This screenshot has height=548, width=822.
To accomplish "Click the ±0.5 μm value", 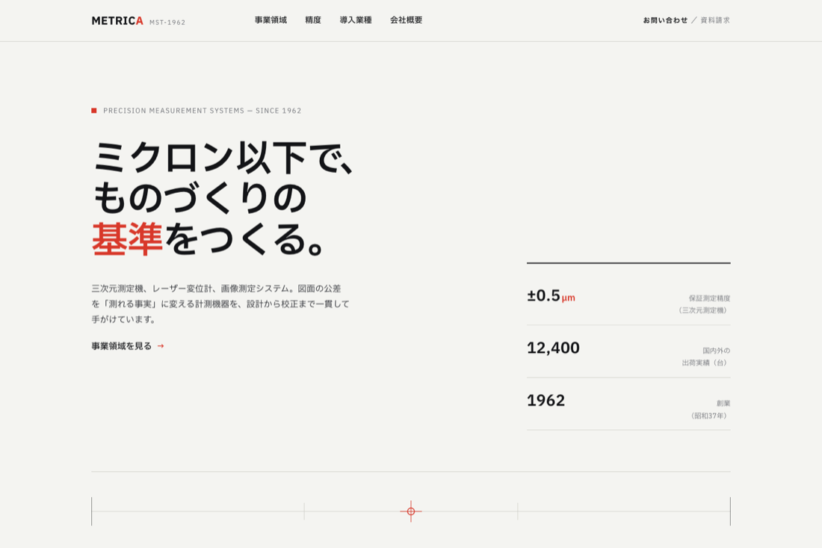I will 551,296.
